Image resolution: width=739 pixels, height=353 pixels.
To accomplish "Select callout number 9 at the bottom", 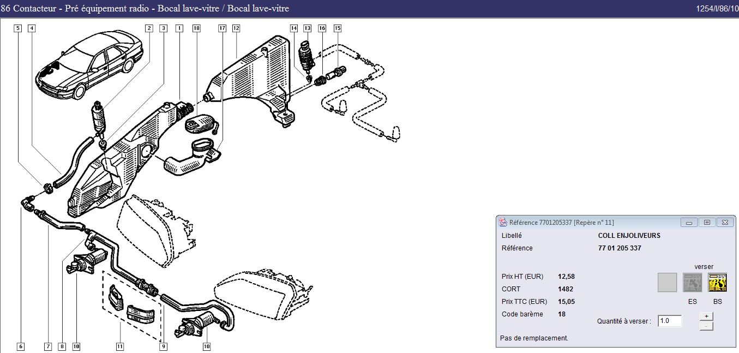I will click(x=163, y=346).
